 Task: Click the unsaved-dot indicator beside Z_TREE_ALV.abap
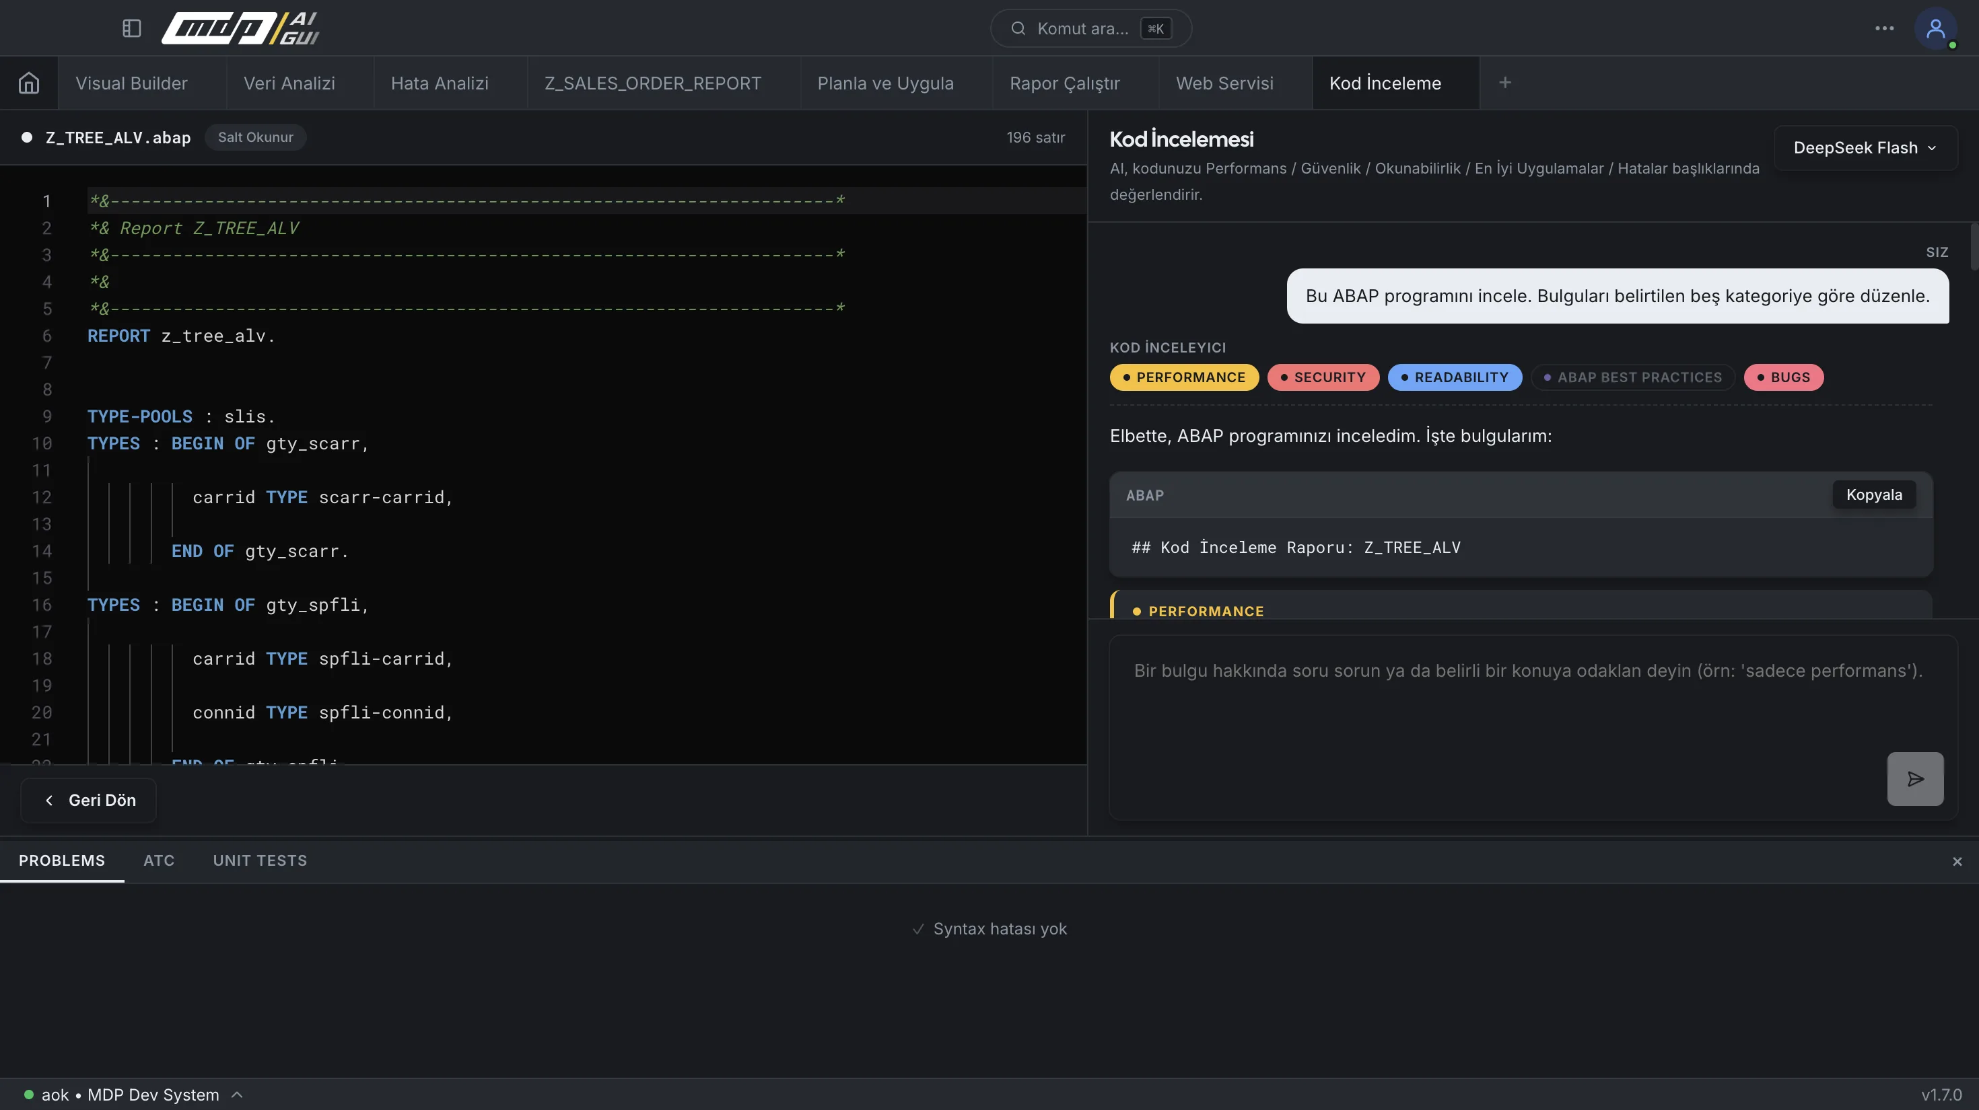point(27,137)
